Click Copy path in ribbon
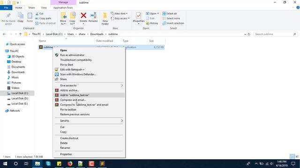This screenshot has height=168, width=300. (x=43, y=18)
